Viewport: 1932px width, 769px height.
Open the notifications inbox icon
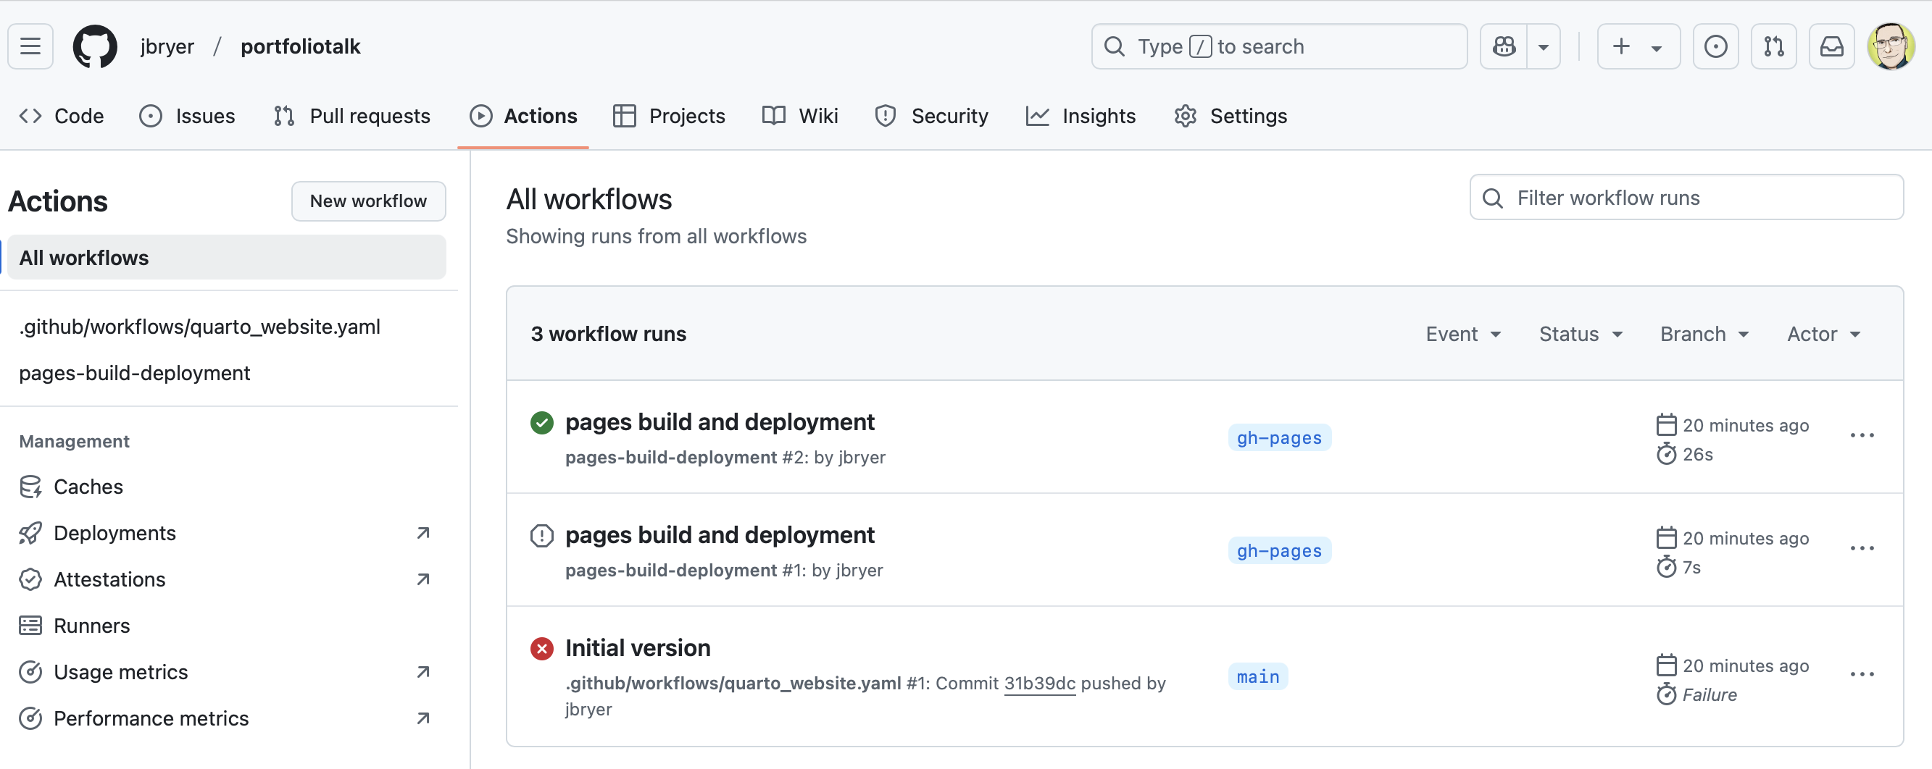[x=1831, y=46]
